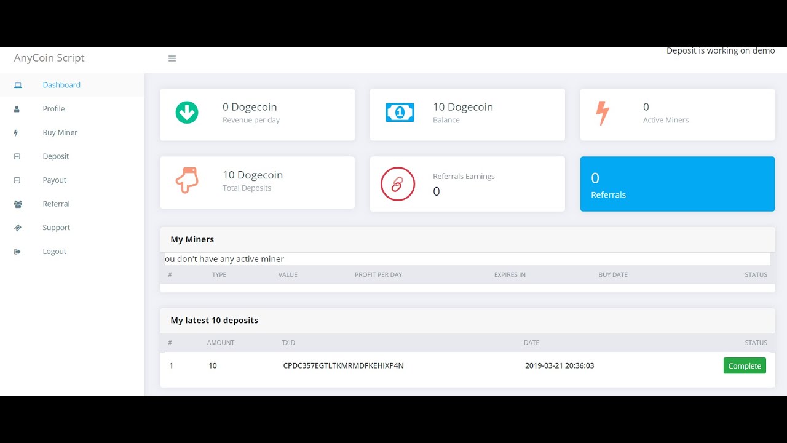Click the Logout exit icon
The height and width of the screenshot is (443, 787).
point(17,252)
